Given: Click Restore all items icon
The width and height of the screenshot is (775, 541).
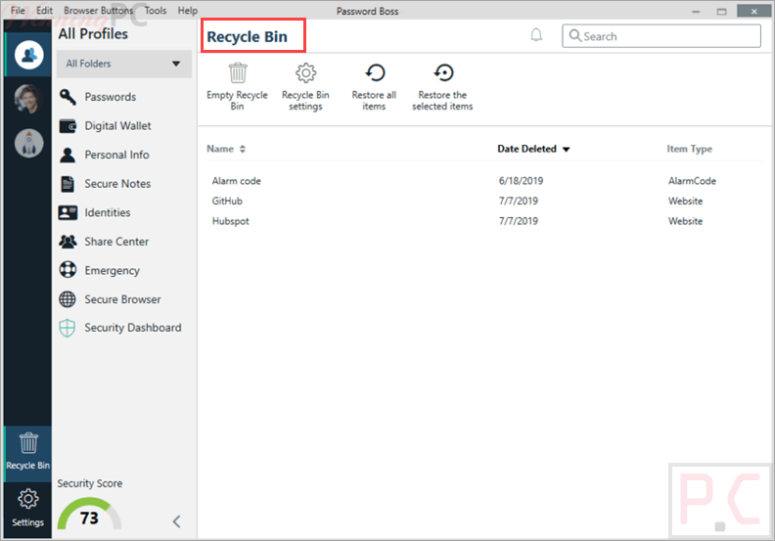Looking at the screenshot, I should point(375,73).
